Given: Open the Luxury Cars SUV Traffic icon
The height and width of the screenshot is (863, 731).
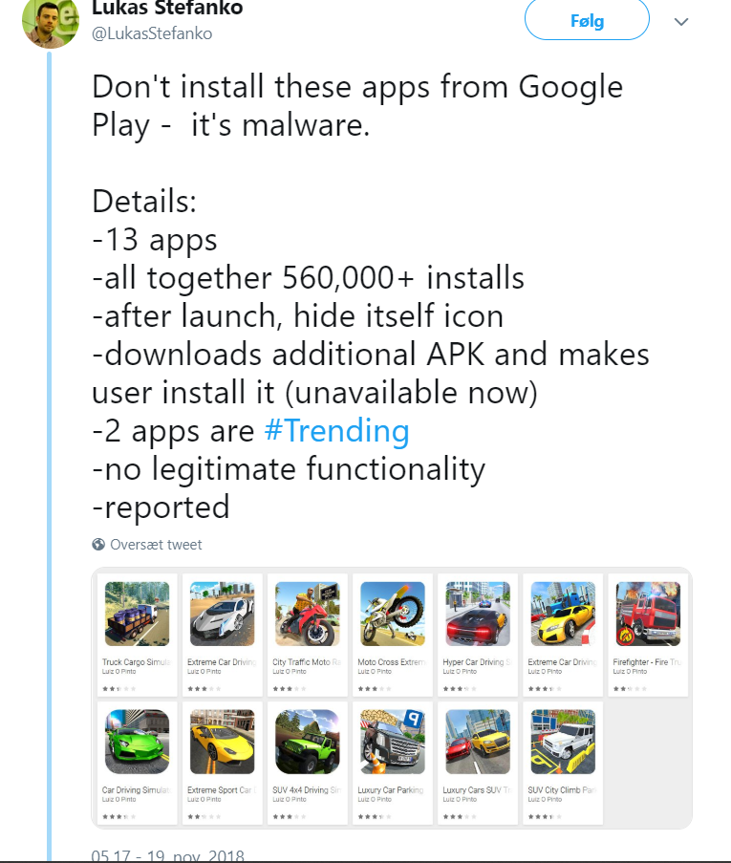Looking at the screenshot, I should click(x=477, y=742).
